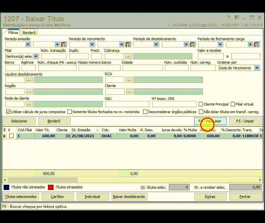Open Cliente lookup ellipsis button

[129, 92]
